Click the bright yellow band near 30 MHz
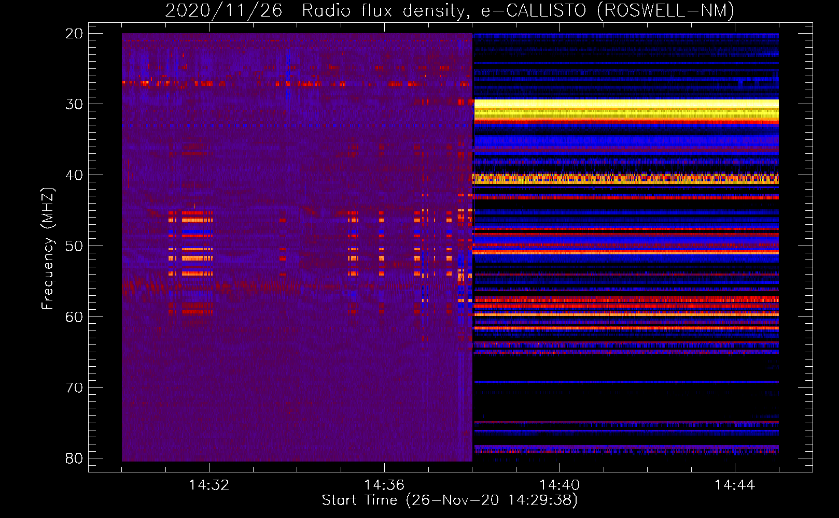839x518 pixels. coord(626,110)
